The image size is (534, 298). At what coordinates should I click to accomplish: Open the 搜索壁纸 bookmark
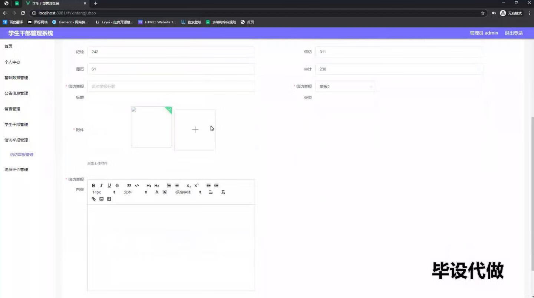(191, 22)
